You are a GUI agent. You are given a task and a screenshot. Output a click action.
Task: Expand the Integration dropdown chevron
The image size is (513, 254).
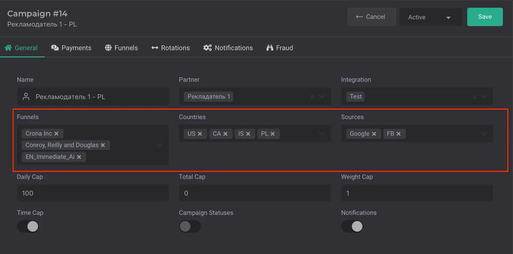click(484, 97)
